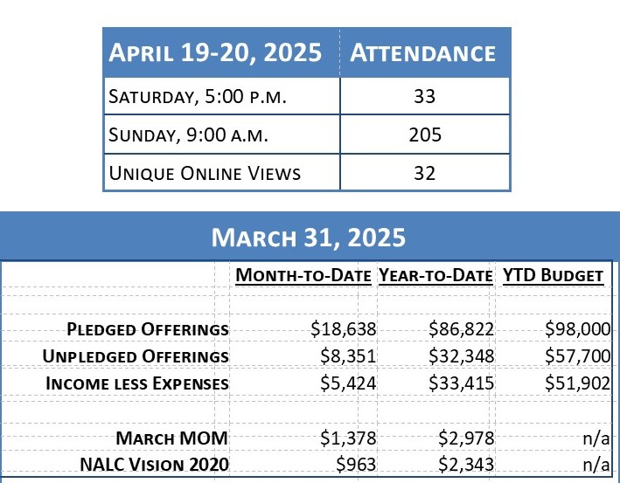Click the online views value 32

(424, 173)
